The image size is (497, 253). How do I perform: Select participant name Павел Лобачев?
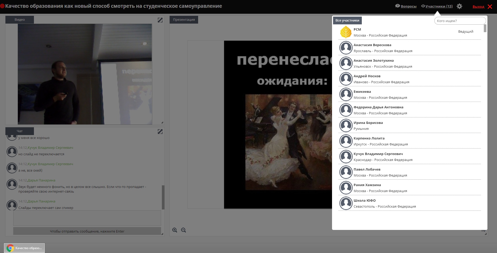(367, 169)
